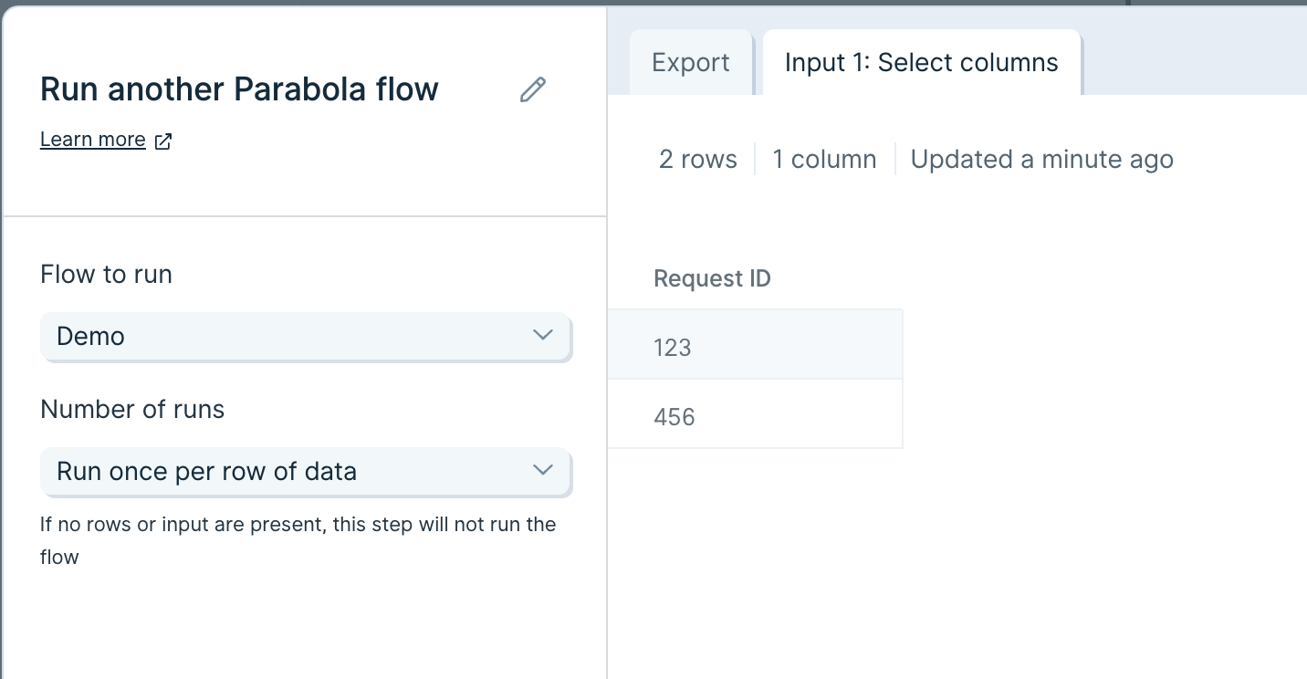Viewport: 1307px width, 679px height.
Task: Select the Input 1: Select columns tab
Action: click(921, 62)
